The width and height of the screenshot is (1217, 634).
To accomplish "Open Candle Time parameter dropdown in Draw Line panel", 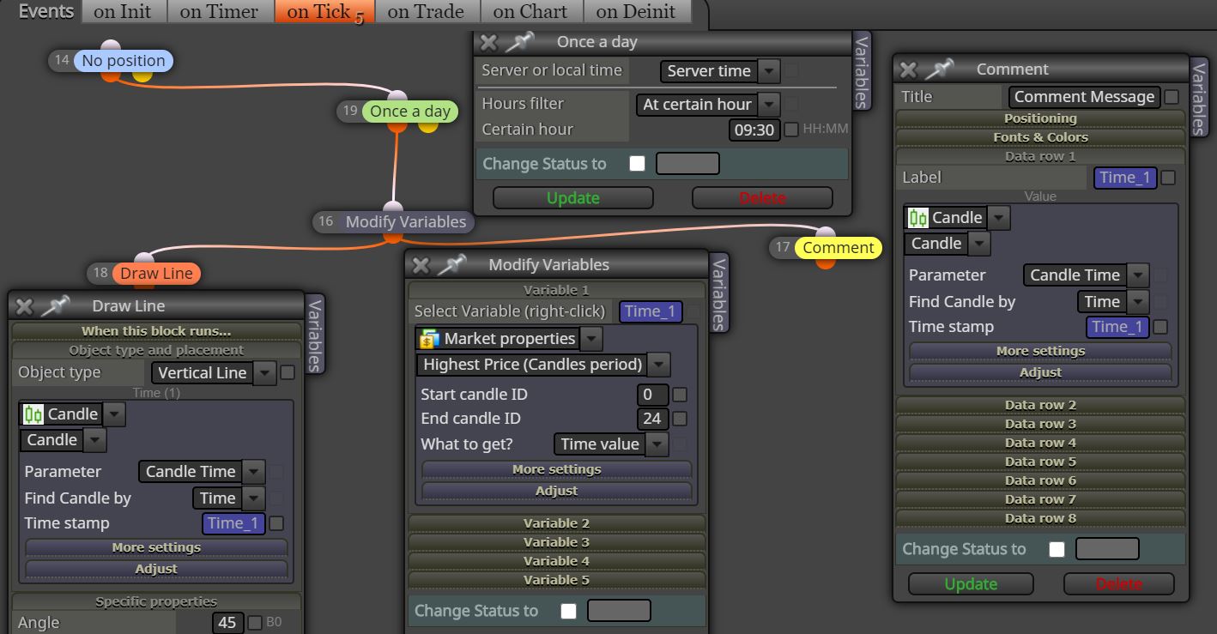I will [253, 472].
